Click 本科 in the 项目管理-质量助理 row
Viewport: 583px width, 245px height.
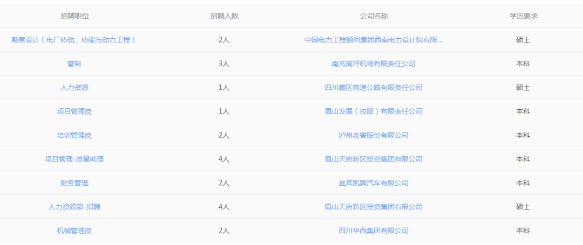[x=523, y=159]
